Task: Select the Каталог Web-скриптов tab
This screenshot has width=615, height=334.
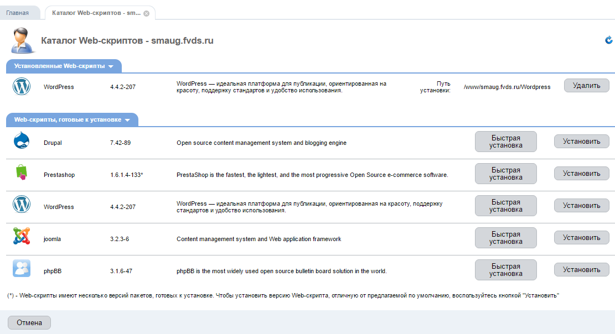Action: (96, 13)
